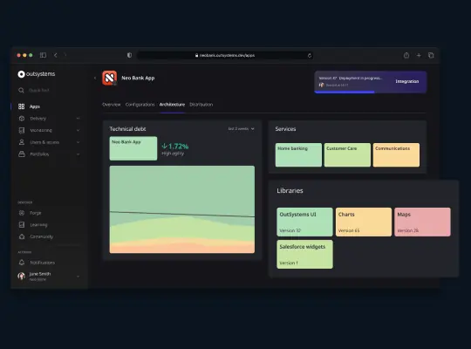Click the privacy shield icon in toolbar

point(129,55)
